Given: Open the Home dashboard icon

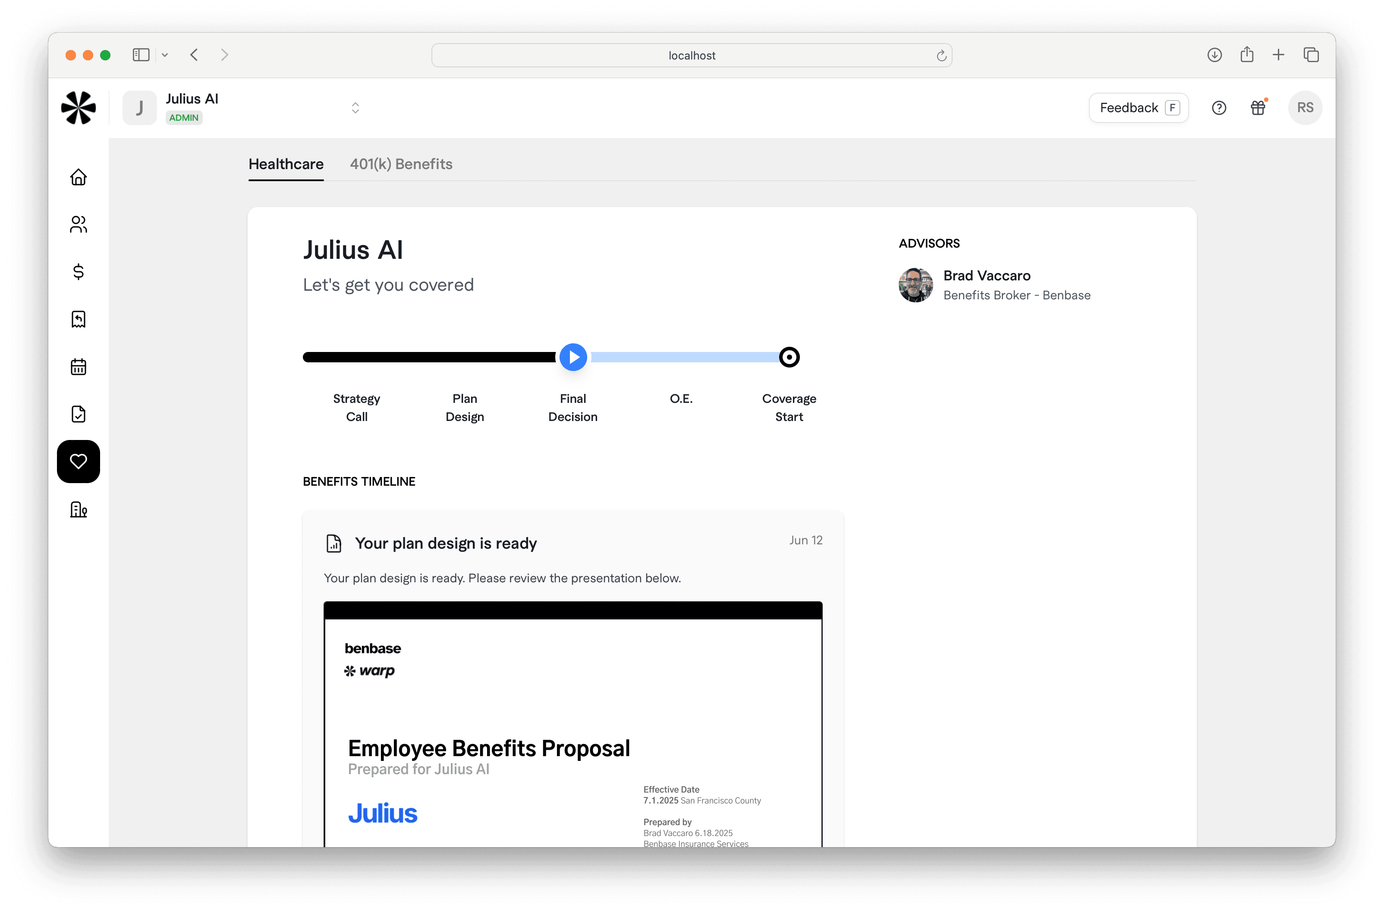Looking at the screenshot, I should tap(78, 177).
